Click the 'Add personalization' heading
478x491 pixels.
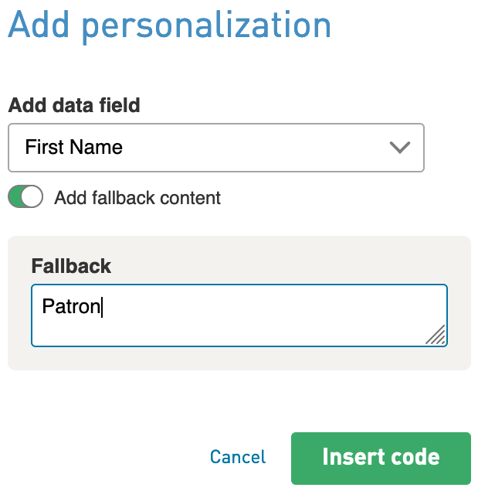click(169, 26)
